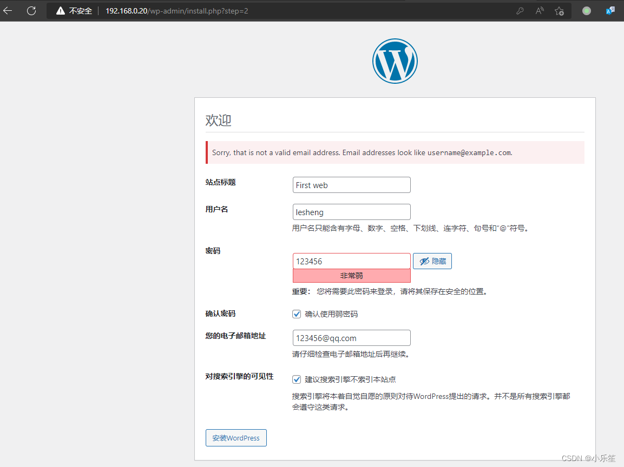
Task: Click the 安装WordPress button
Action: point(236,438)
